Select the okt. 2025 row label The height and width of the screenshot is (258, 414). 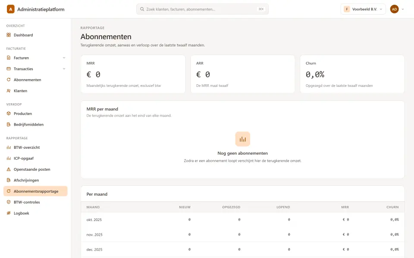pyautogui.click(x=94, y=220)
